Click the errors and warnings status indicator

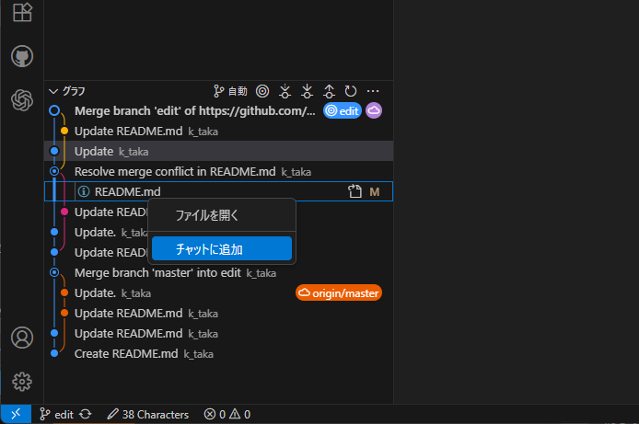pos(227,415)
